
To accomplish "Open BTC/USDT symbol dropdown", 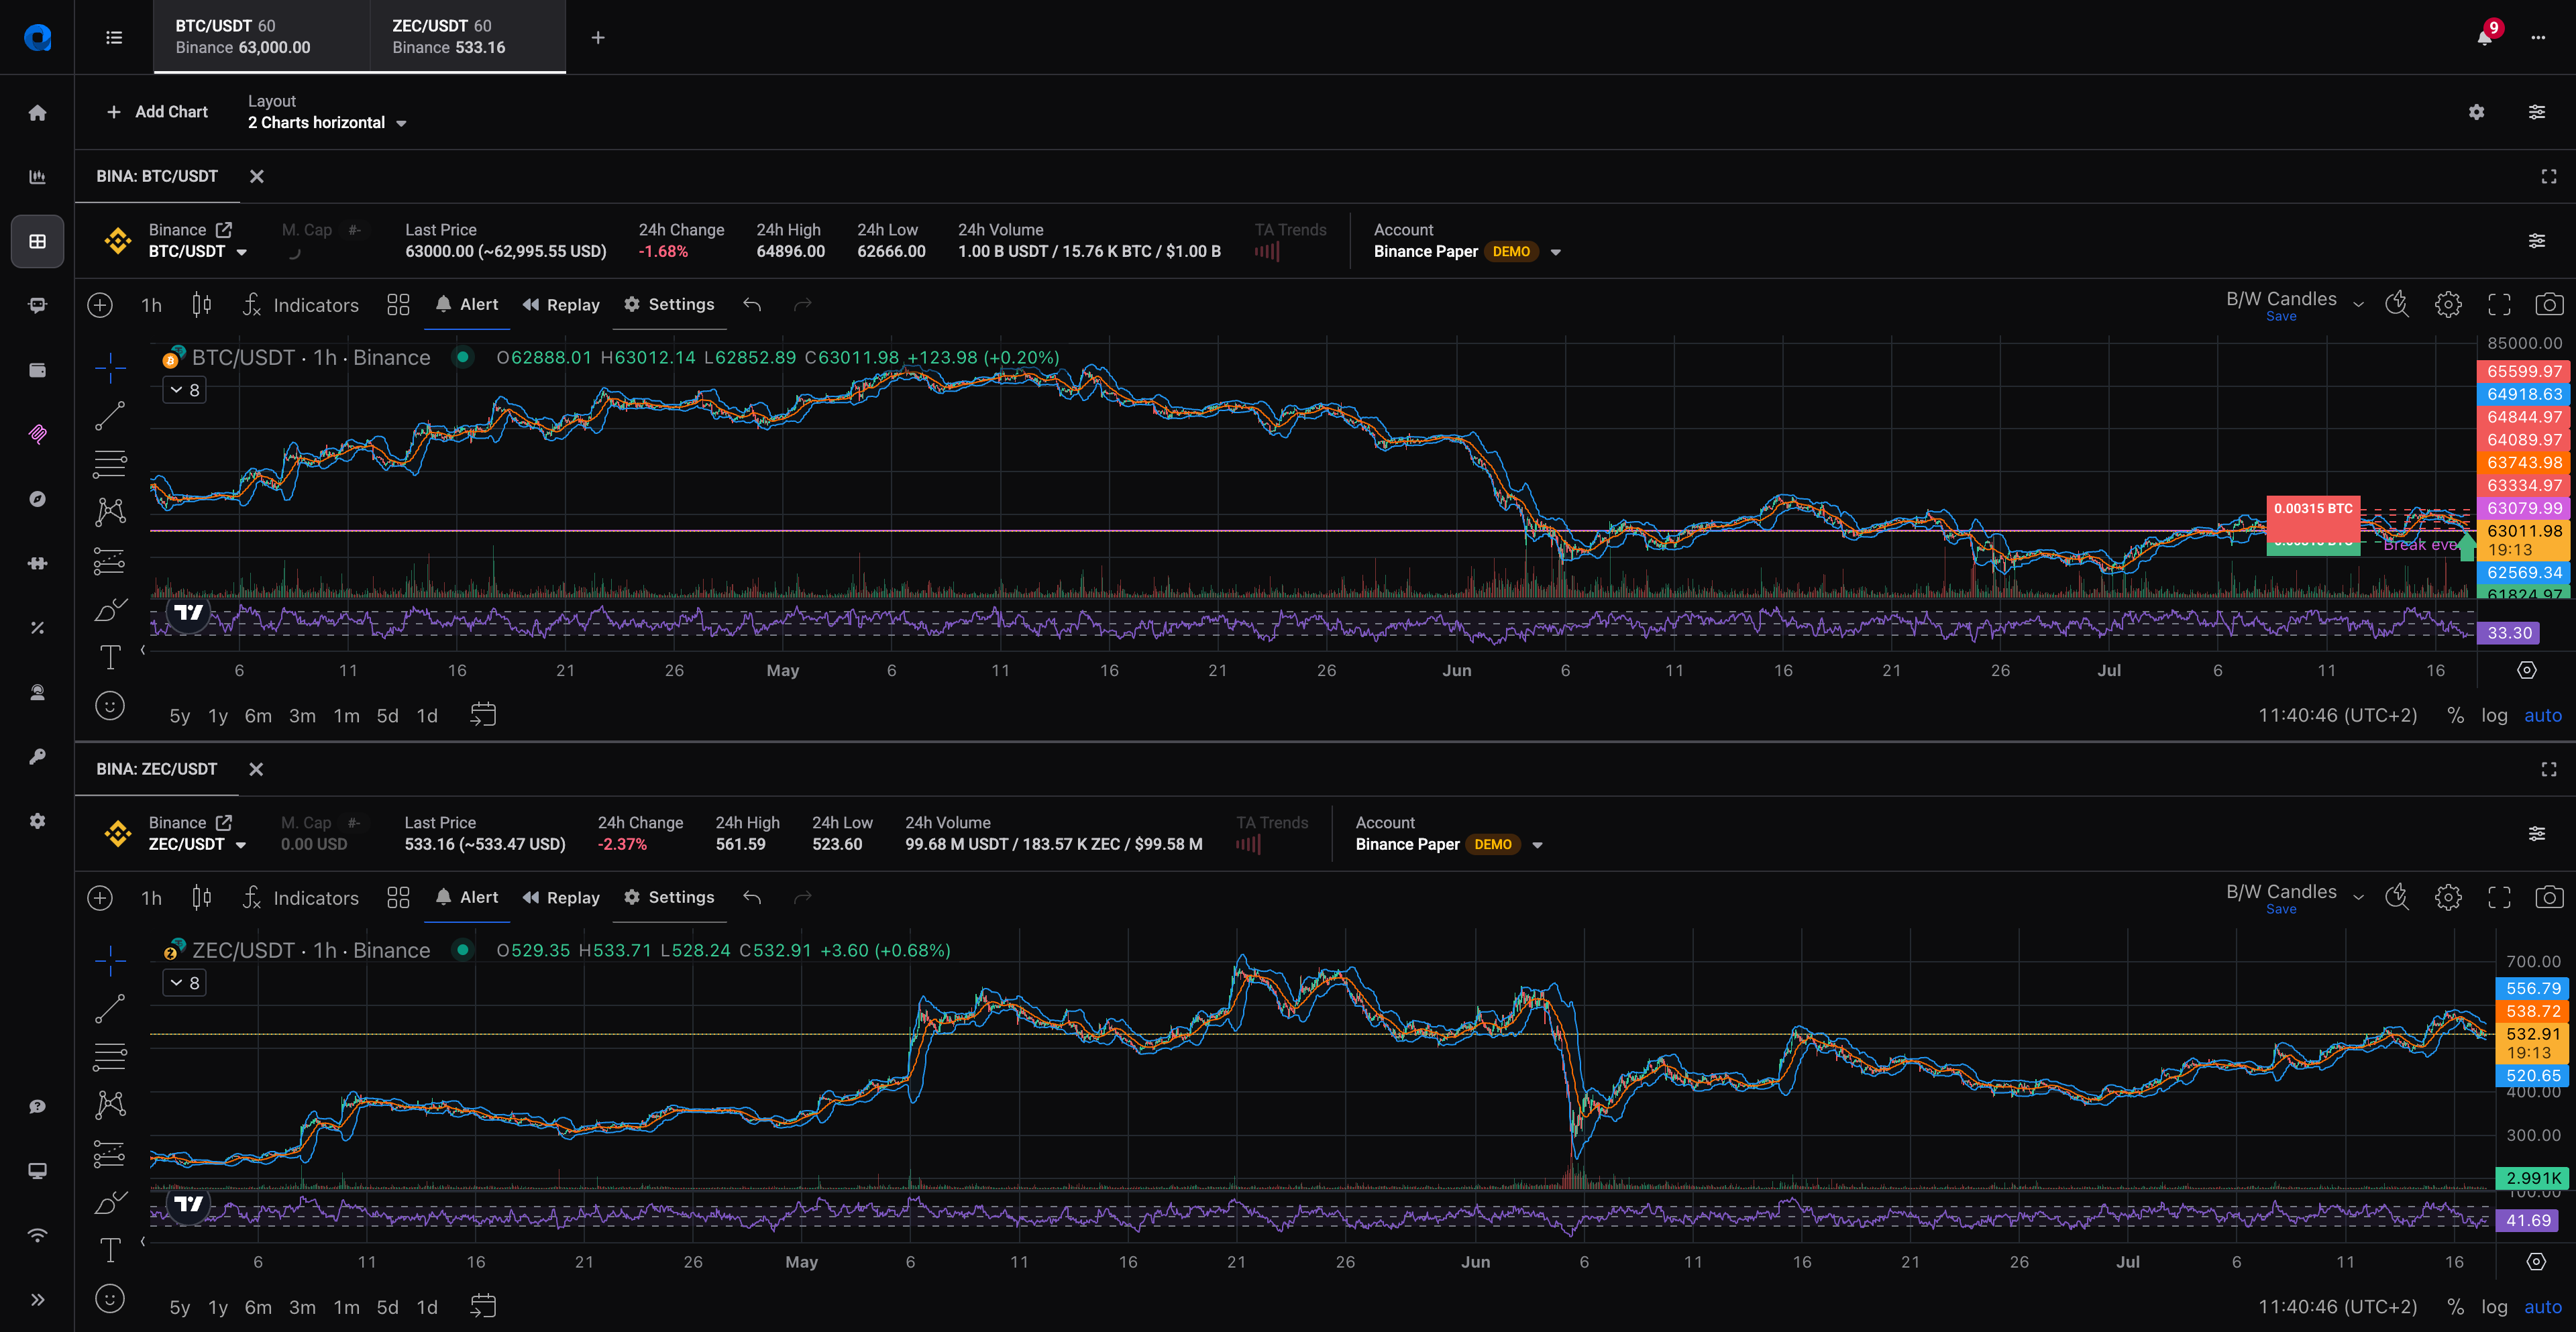I will [198, 252].
